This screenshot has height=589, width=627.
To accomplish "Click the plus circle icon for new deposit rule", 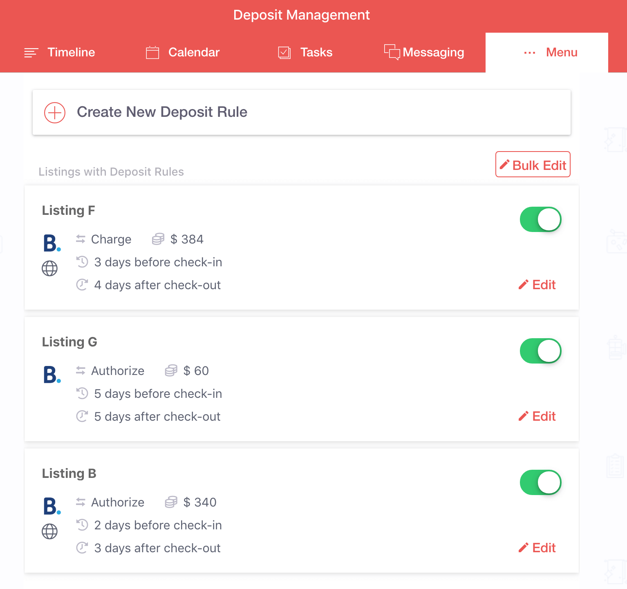I will pos(55,113).
